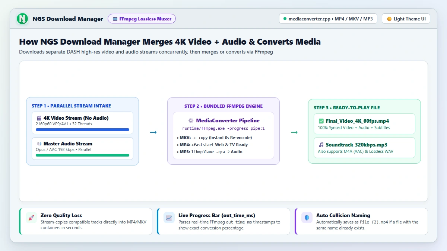
Task: Click the STEP 3 • READY-TO-PLAY FILE heading
Action: point(346,108)
